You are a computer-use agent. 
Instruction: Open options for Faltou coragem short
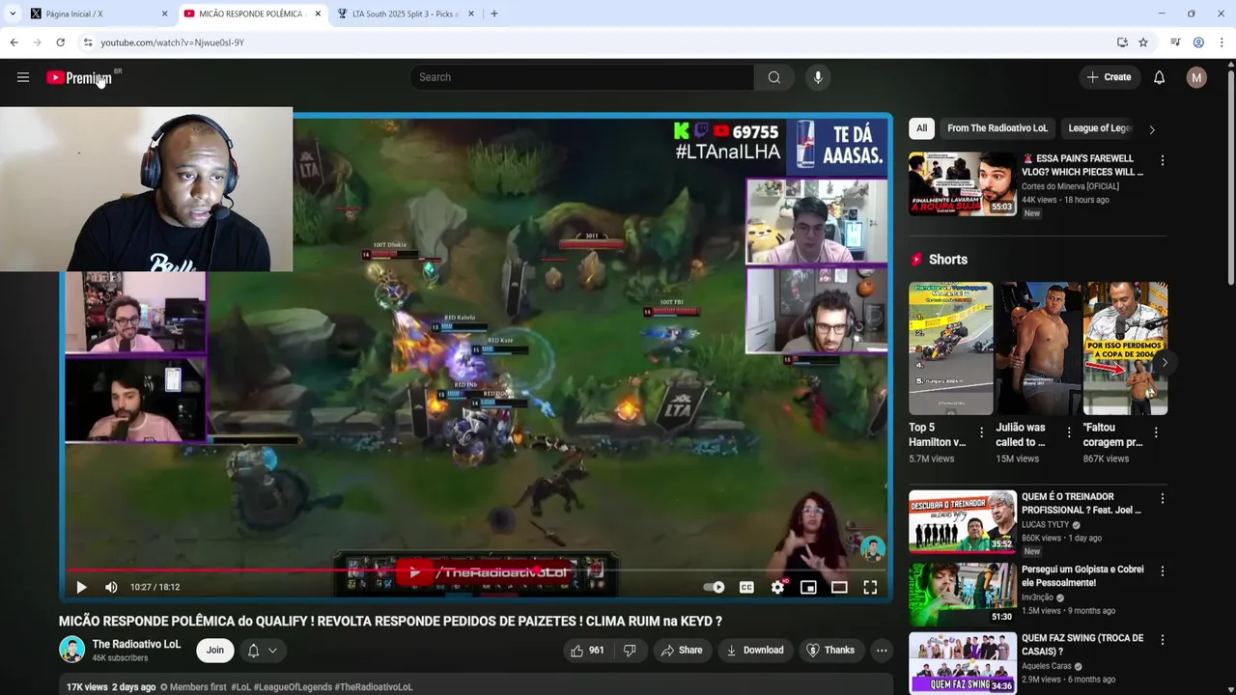[x=1155, y=432]
